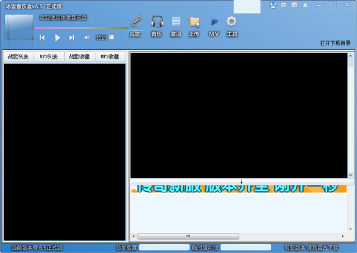Skip to the next track
The width and height of the screenshot is (357, 253).
click(71, 37)
